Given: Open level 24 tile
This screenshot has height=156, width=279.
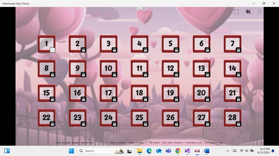Looking at the screenshot, I should (109, 118).
